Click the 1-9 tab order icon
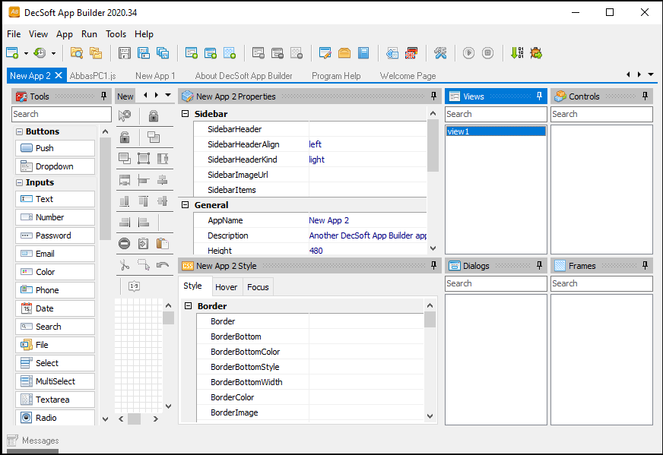663x455 pixels. [134, 286]
